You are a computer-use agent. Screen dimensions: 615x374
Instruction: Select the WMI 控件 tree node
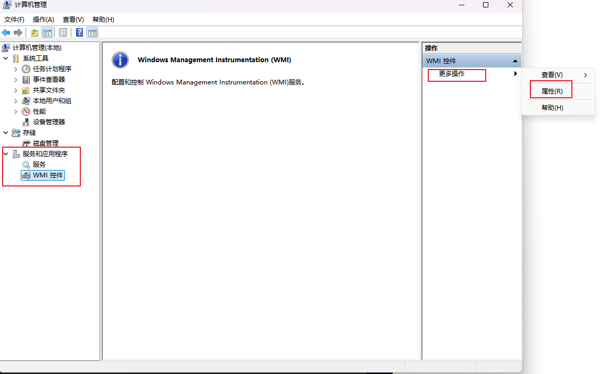(x=43, y=175)
